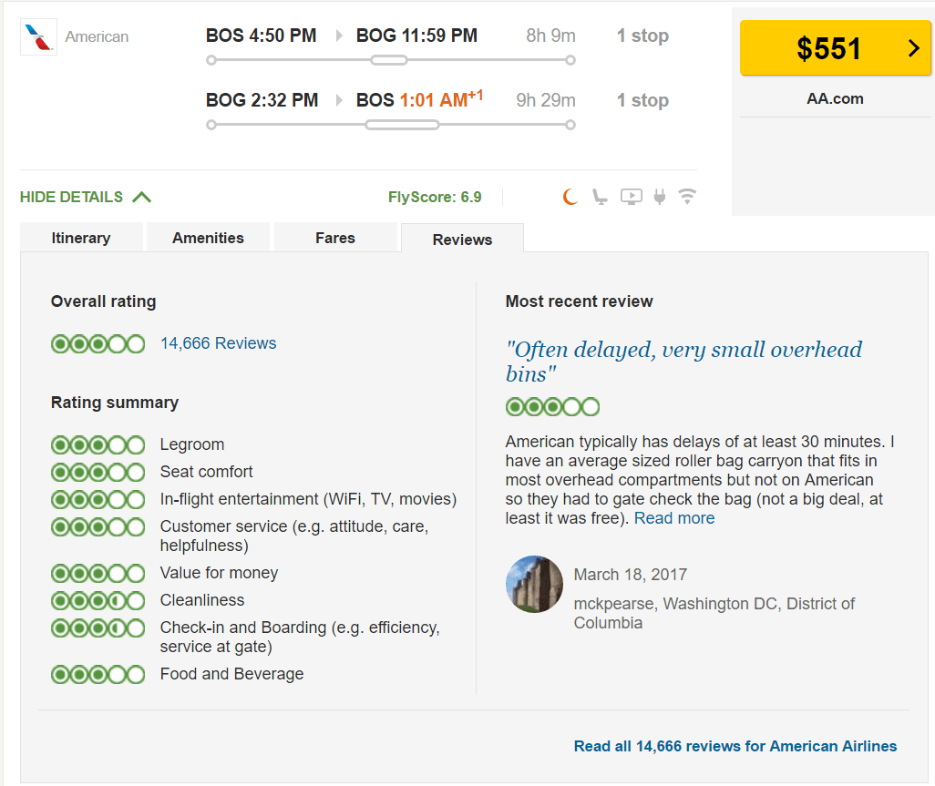Click reviewer name mckpearse, Washington DC
This screenshot has width=935, height=786.
coord(714,613)
